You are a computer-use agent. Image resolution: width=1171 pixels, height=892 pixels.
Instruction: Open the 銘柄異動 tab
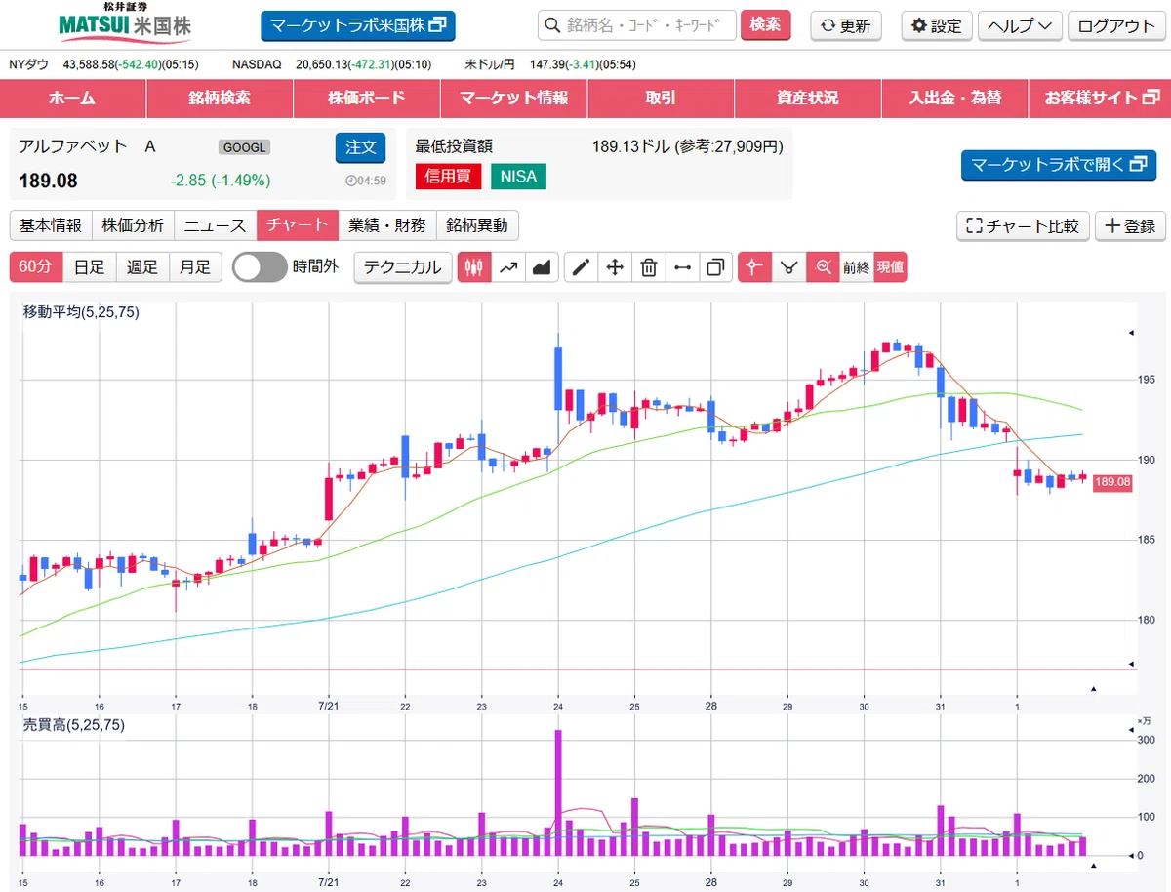coord(477,225)
